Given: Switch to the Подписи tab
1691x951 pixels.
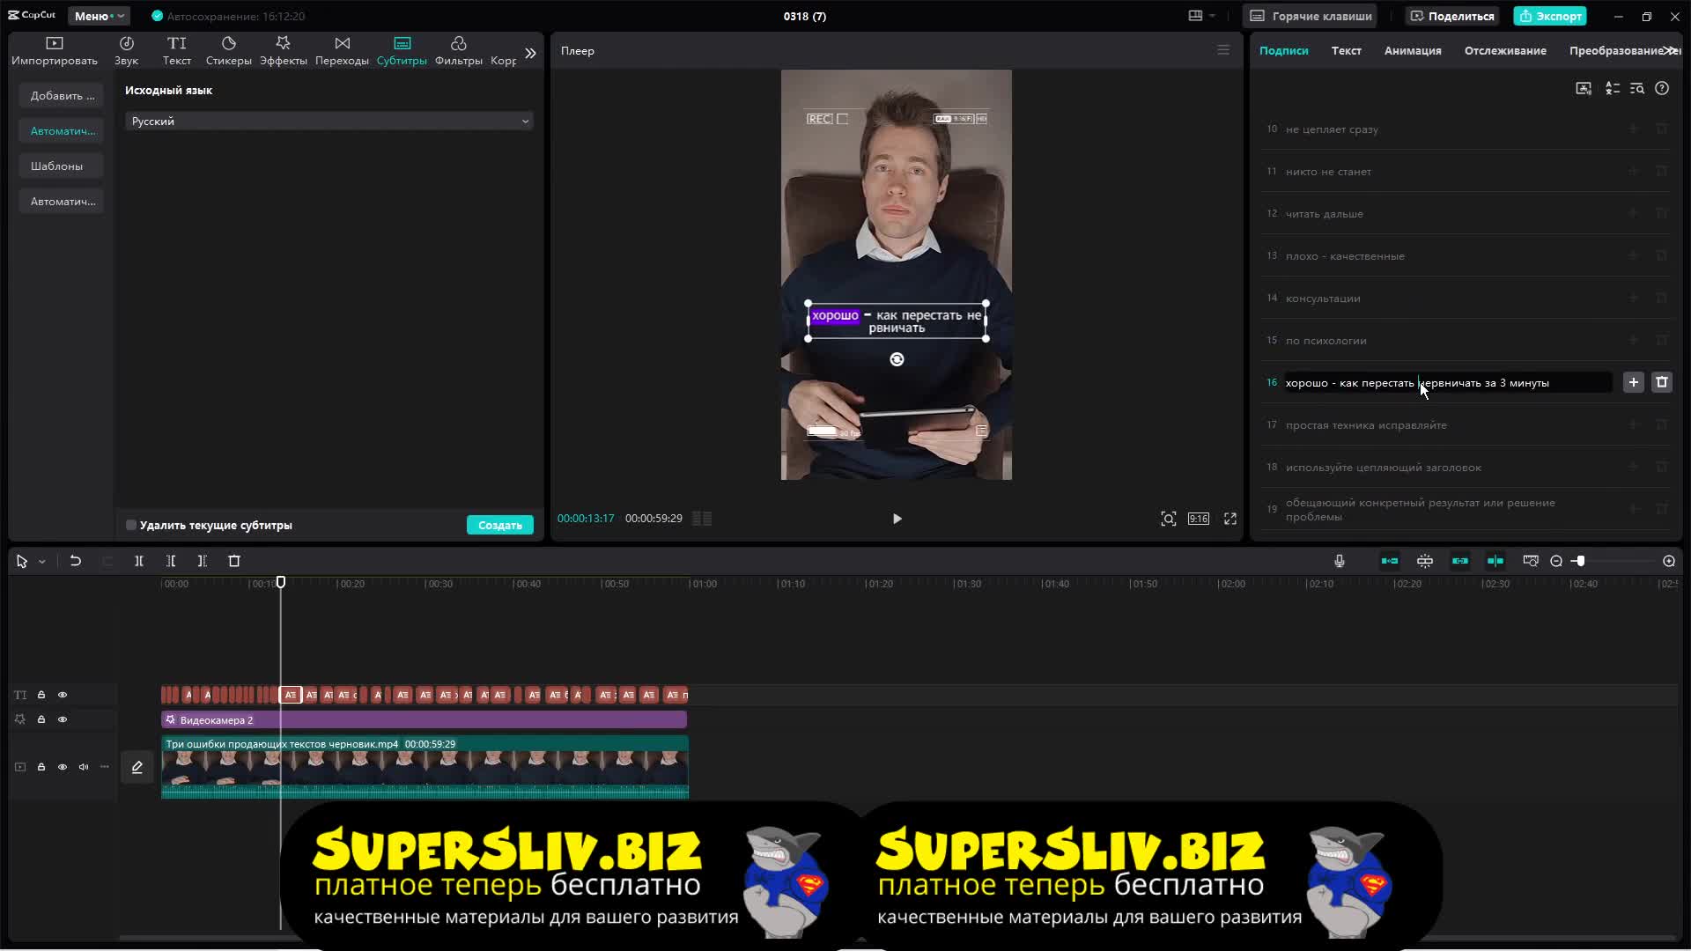Looking at the screenshot, I should click(x=1283, y=51).
